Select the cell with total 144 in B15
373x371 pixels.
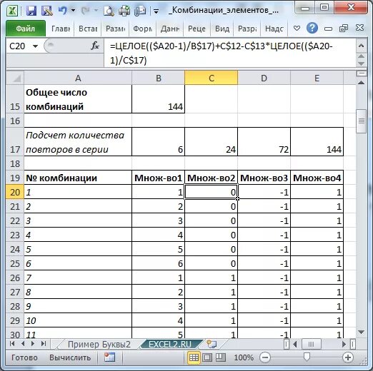158,99
